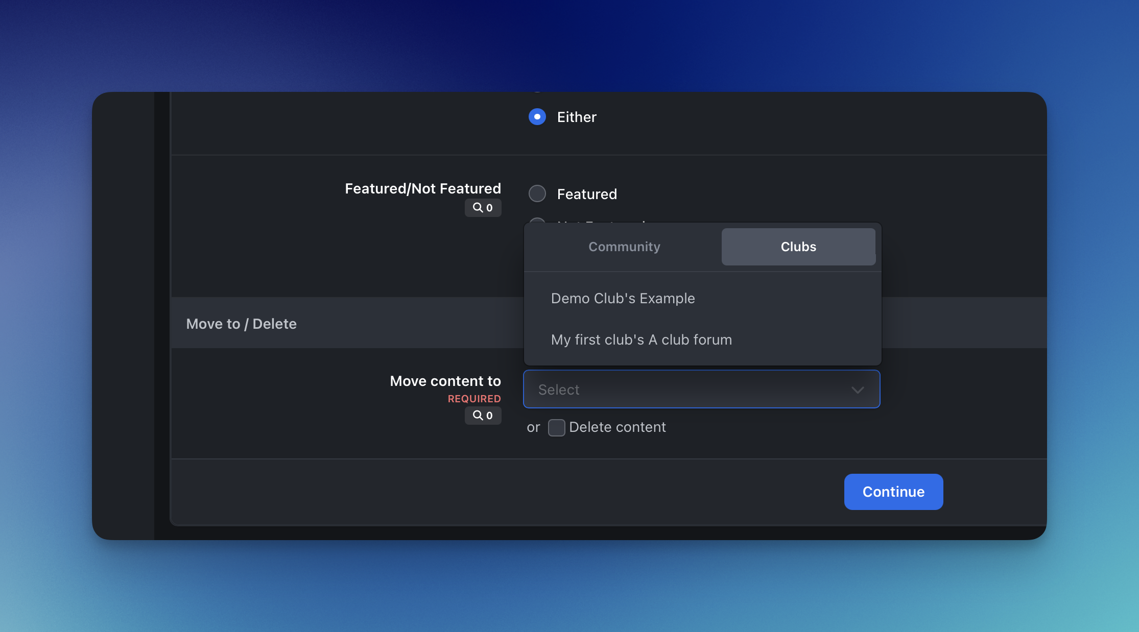Tick the Delete content checkbox
This screenshot has height=632, width=1139.
[x=556, y=428]
